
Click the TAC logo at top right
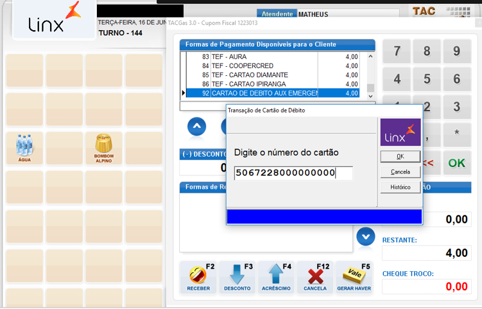click(424, 12)
